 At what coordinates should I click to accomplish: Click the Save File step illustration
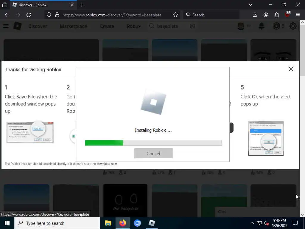[x=30, y=132]
